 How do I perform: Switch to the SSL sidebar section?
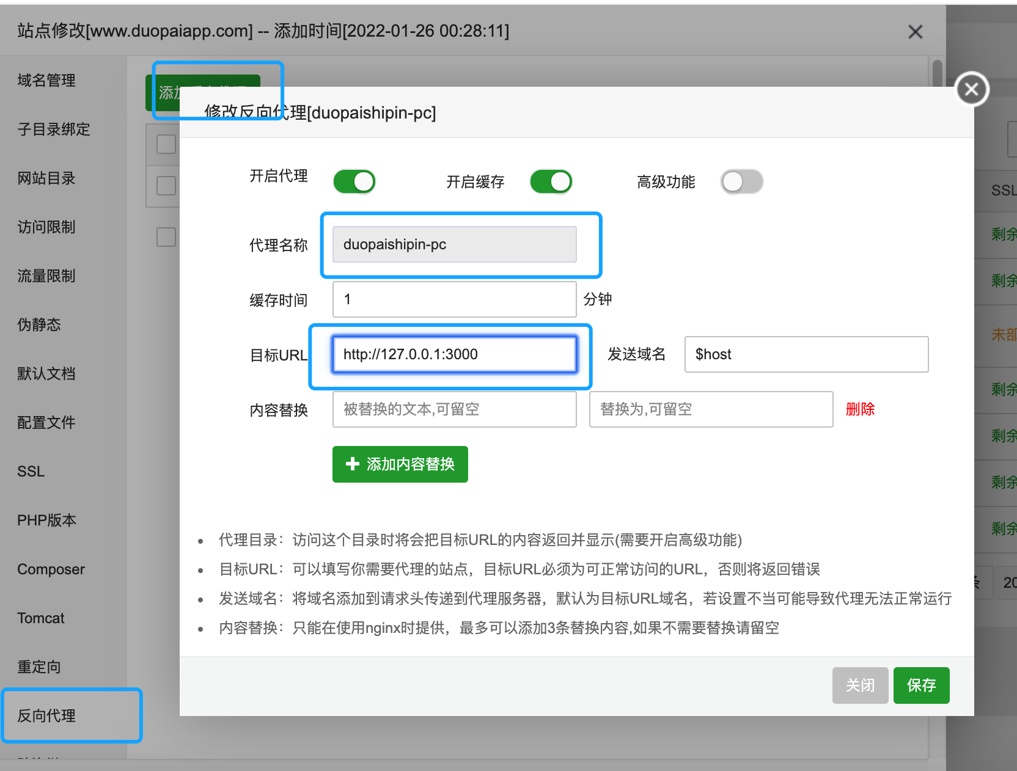31,471
